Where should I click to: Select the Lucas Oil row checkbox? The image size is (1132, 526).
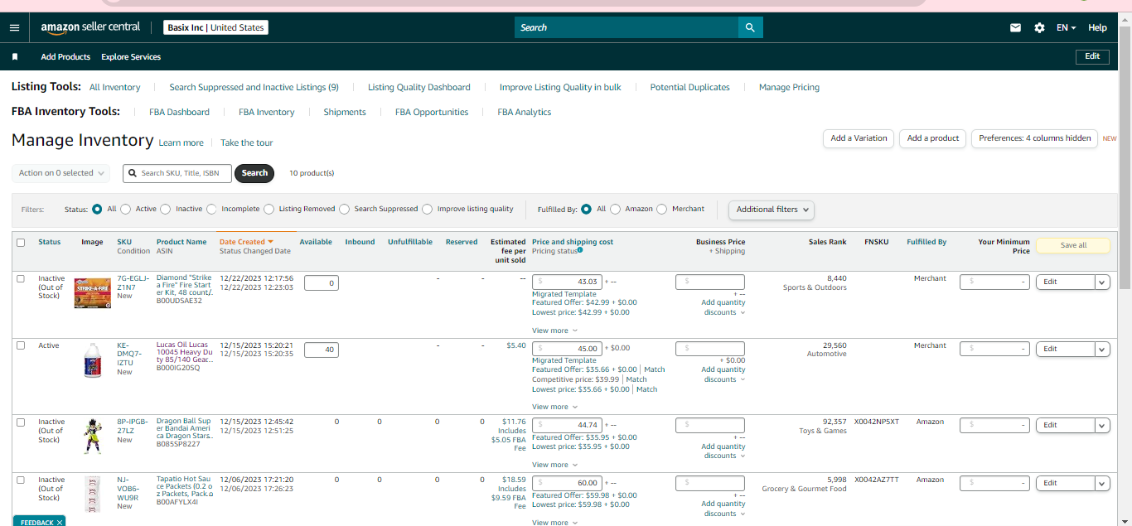[x=21, y=345]
